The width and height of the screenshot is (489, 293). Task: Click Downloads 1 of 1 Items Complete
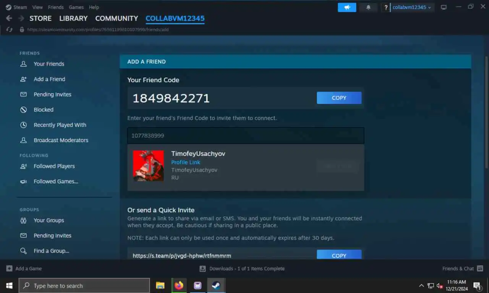pyautogui.click(x=247, y=269)
